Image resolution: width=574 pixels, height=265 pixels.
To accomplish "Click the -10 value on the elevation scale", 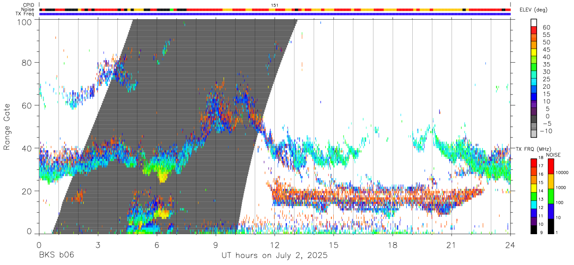I will 546,131.
